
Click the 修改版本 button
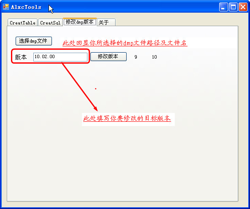pos(109,56)
